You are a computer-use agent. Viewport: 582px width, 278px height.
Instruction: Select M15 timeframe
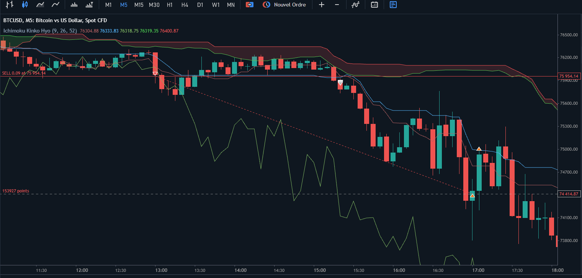(x=139, y=5)
